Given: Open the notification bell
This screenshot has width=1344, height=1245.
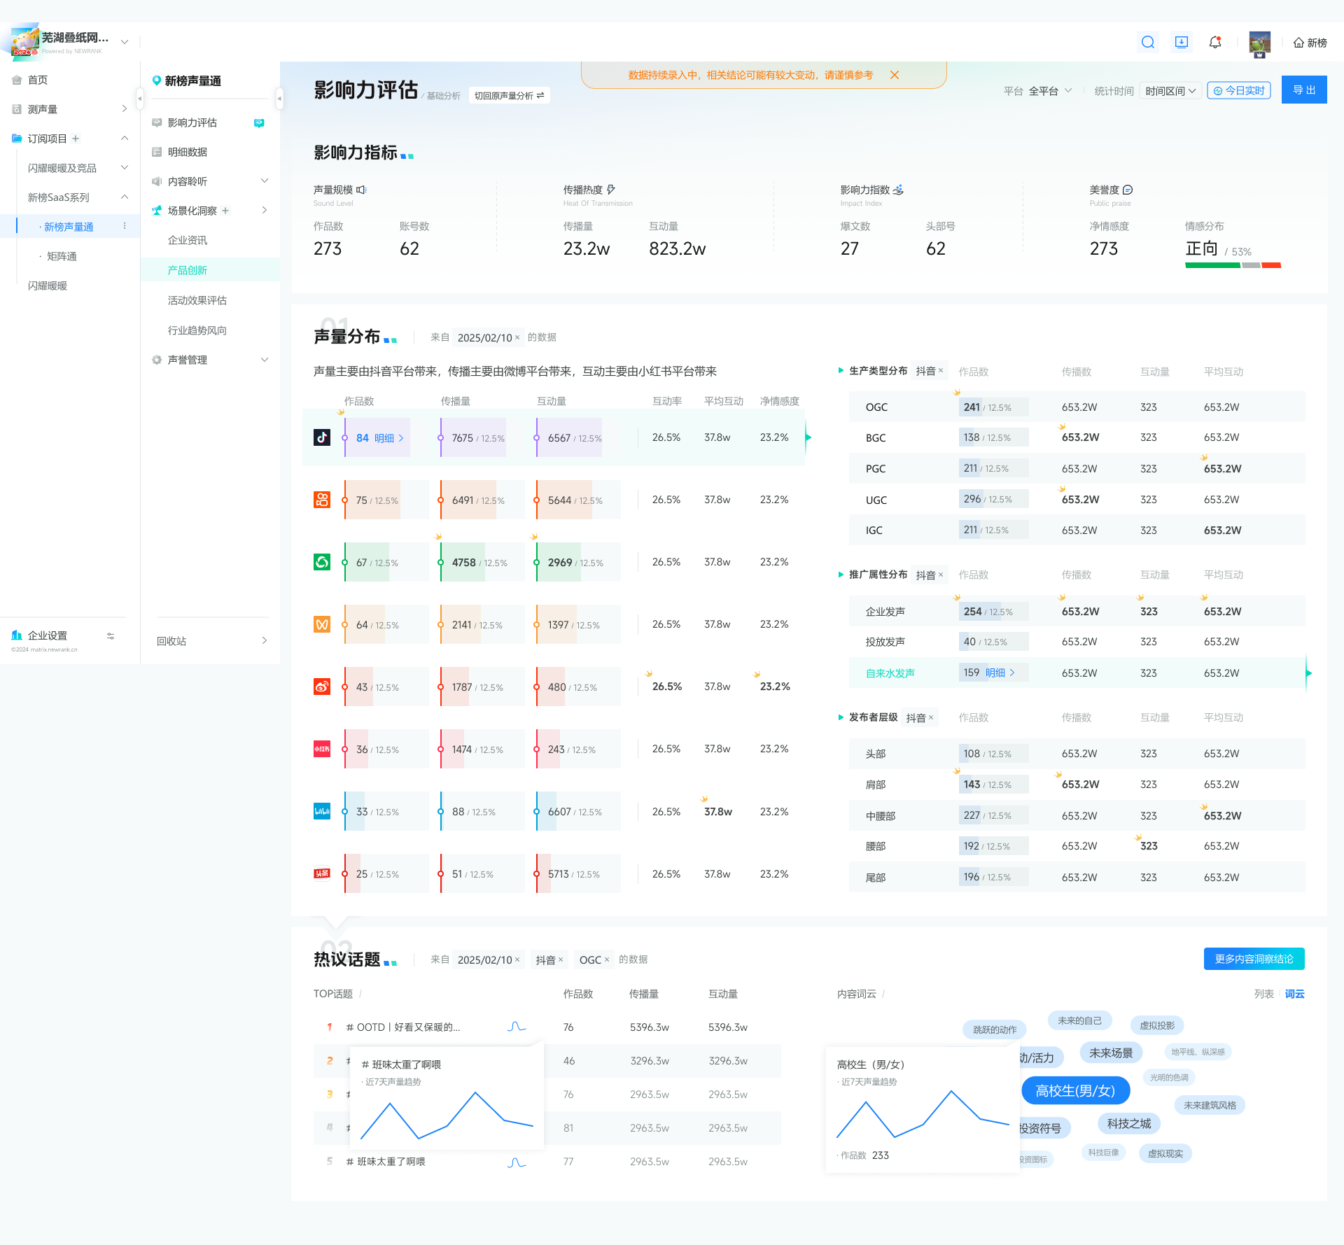Looking at the screenshot, I should (1215, 43).
